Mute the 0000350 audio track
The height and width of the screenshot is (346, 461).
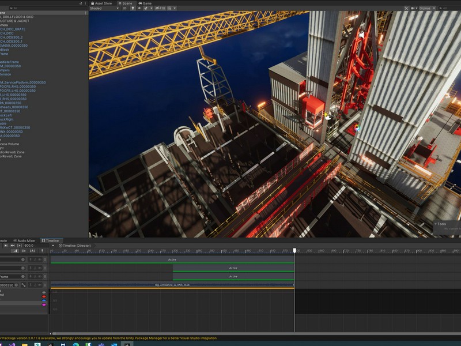pyautogui.click(x=40, y=285)
